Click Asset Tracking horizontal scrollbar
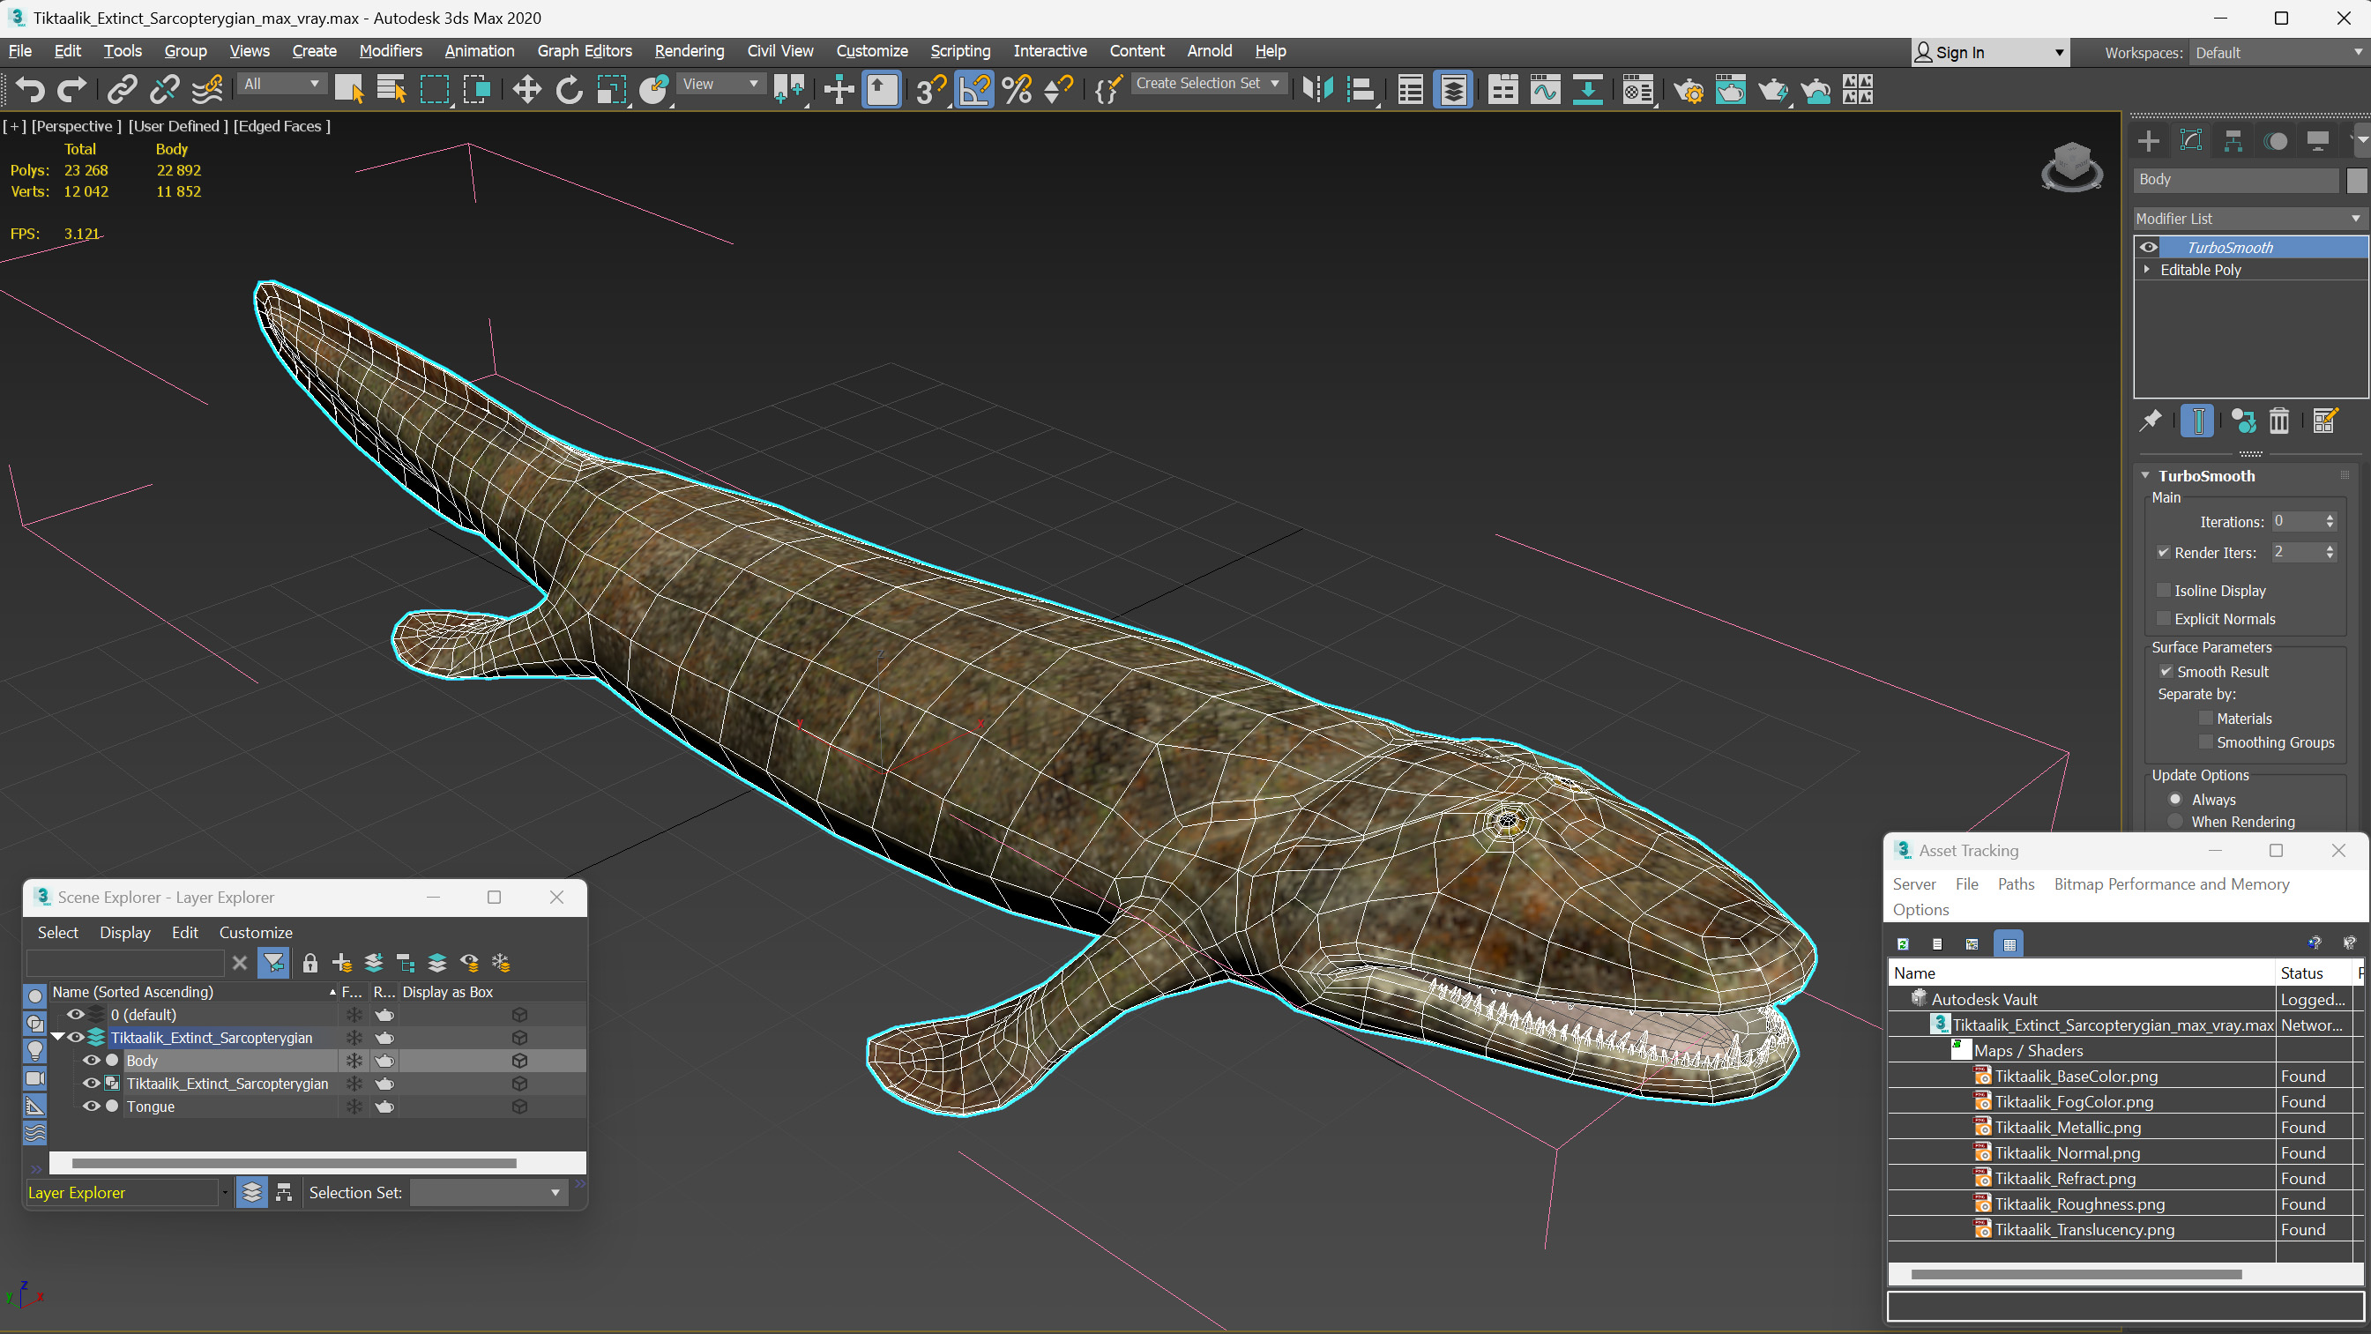 click(2076, 1274)
